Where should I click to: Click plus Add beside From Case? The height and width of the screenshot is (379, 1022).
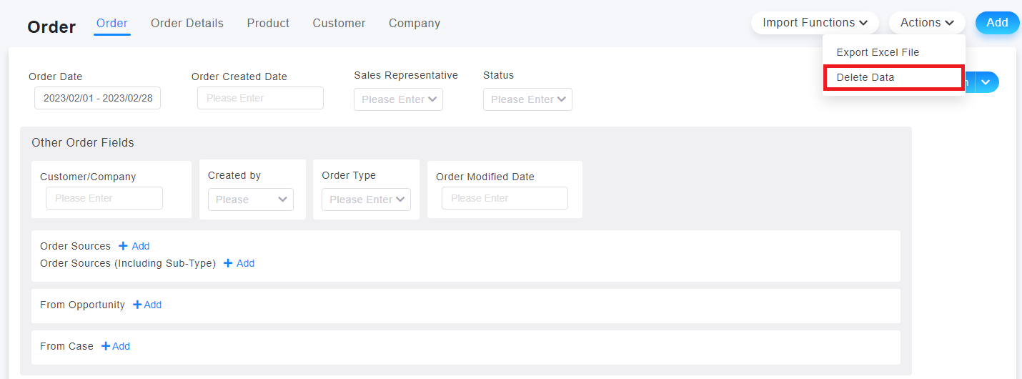116,346
